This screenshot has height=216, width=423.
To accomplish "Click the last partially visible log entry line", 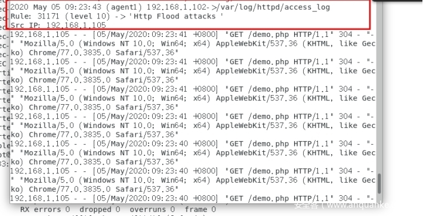I will coord(192,199).
